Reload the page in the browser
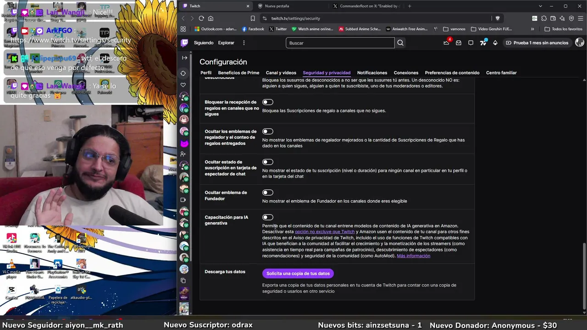The width and height of the screenshot is (587, 330). [201, 18]
